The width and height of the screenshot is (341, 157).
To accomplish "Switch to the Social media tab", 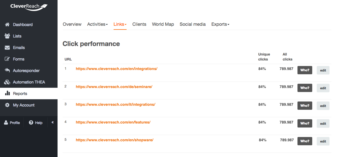I will (193, 24).
